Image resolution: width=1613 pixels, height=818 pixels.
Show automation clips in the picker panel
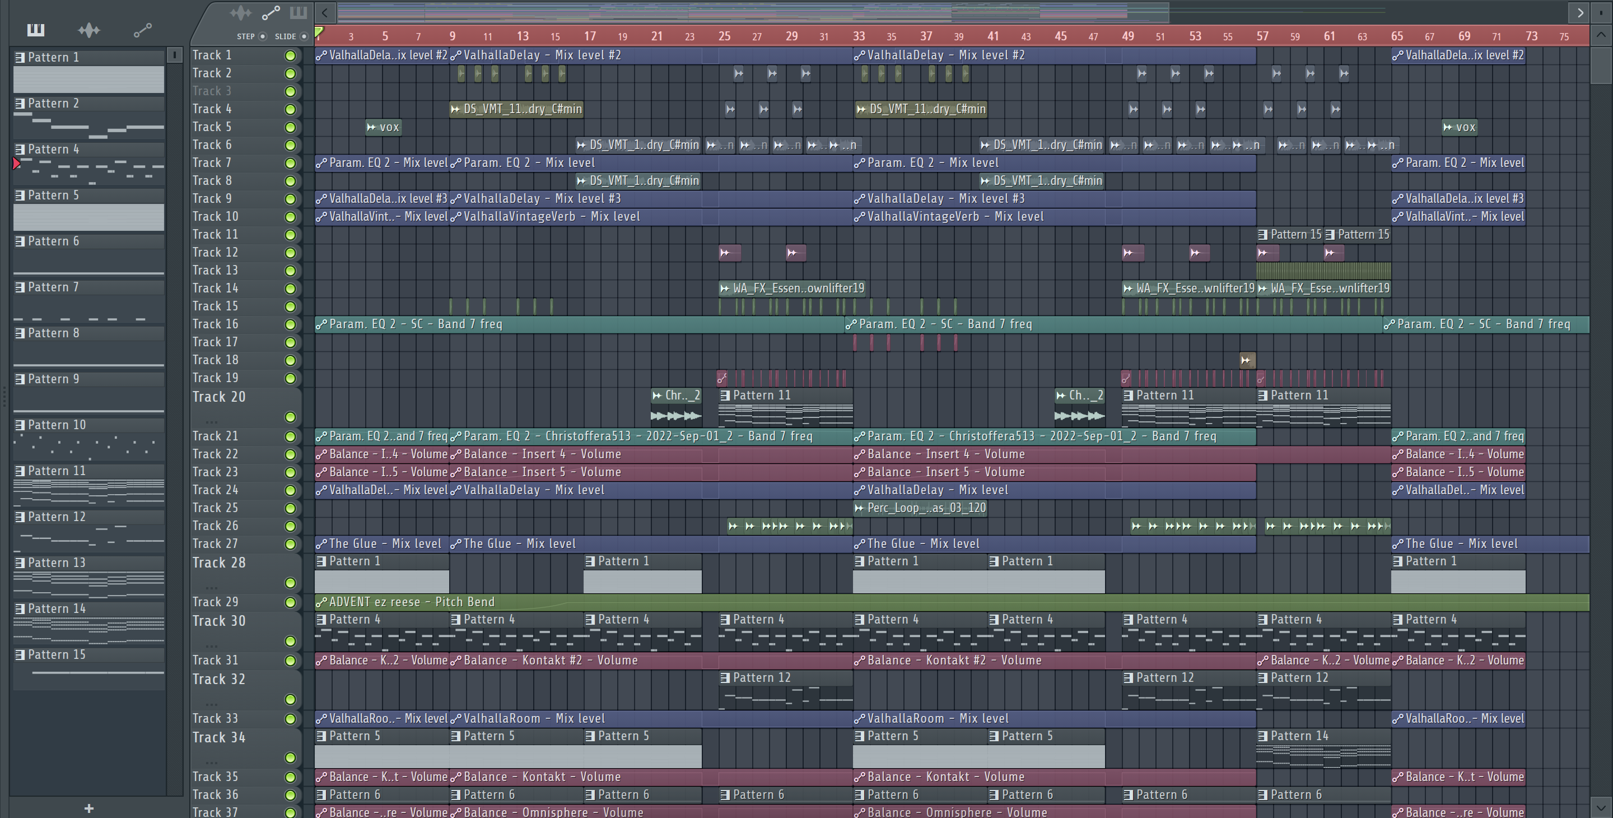pos(143,30)
